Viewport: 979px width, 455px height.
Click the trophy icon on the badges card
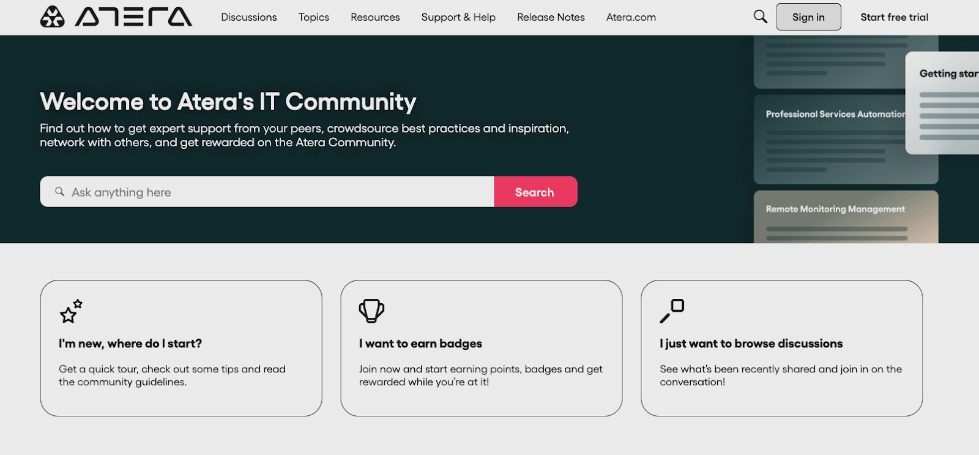click(x=371, y=311)
